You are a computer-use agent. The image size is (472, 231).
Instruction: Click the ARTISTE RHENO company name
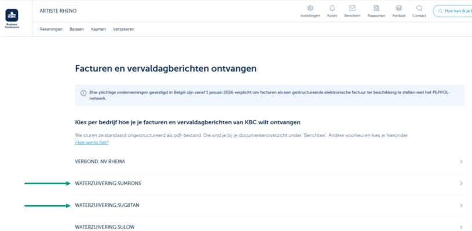tap(58, 11)
